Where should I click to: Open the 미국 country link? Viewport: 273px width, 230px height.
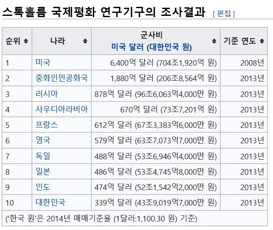pos(43,62)
